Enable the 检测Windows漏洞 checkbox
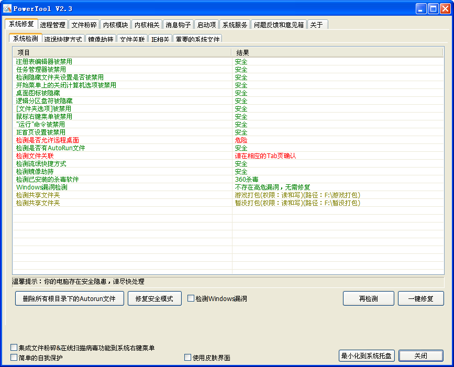Viewport: 454px width, 367px height. [191, 298]
